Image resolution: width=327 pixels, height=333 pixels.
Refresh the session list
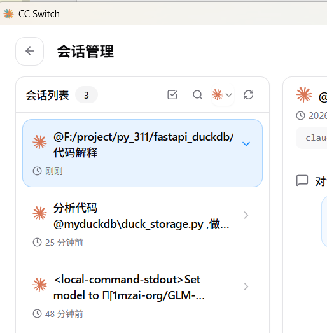(249, 95)
